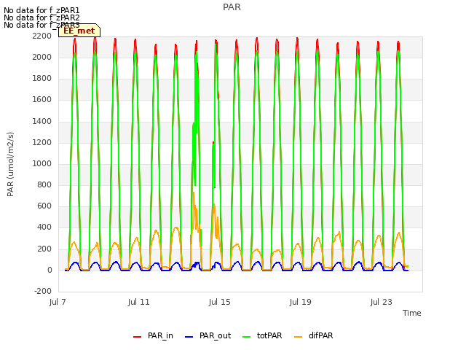Click the 600 y-axis tick label
Image resolution: width=466 pixels, height=350 pixels.
[44, 206]
